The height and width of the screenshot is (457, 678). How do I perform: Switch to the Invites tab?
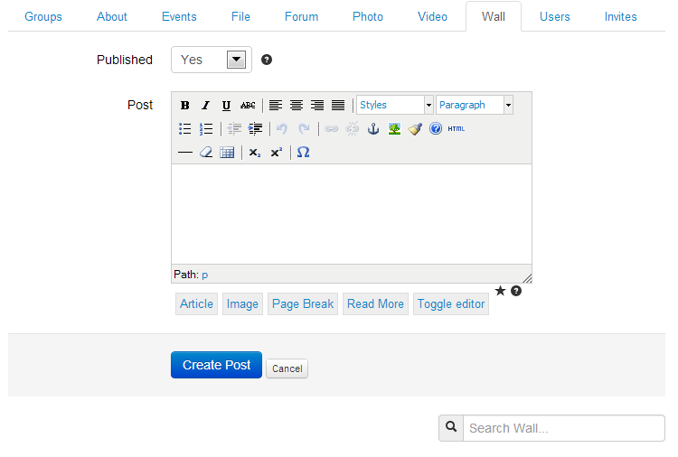click(620, 16)
